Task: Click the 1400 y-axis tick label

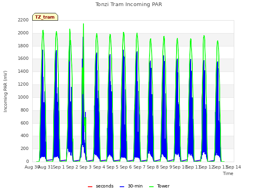Action: (x=23, y=72)
